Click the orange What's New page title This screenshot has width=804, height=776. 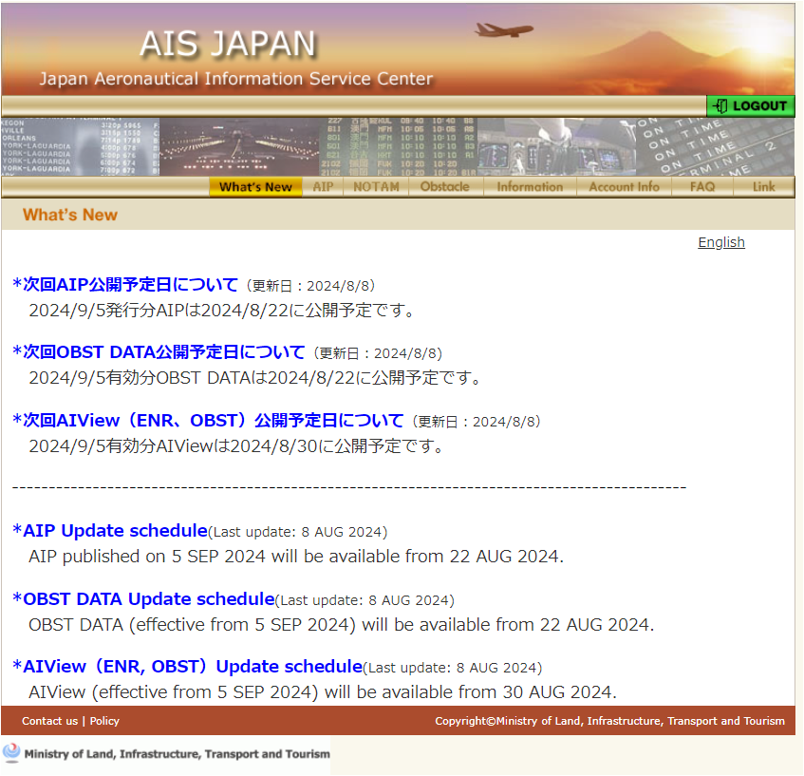[x=70, y=215]
